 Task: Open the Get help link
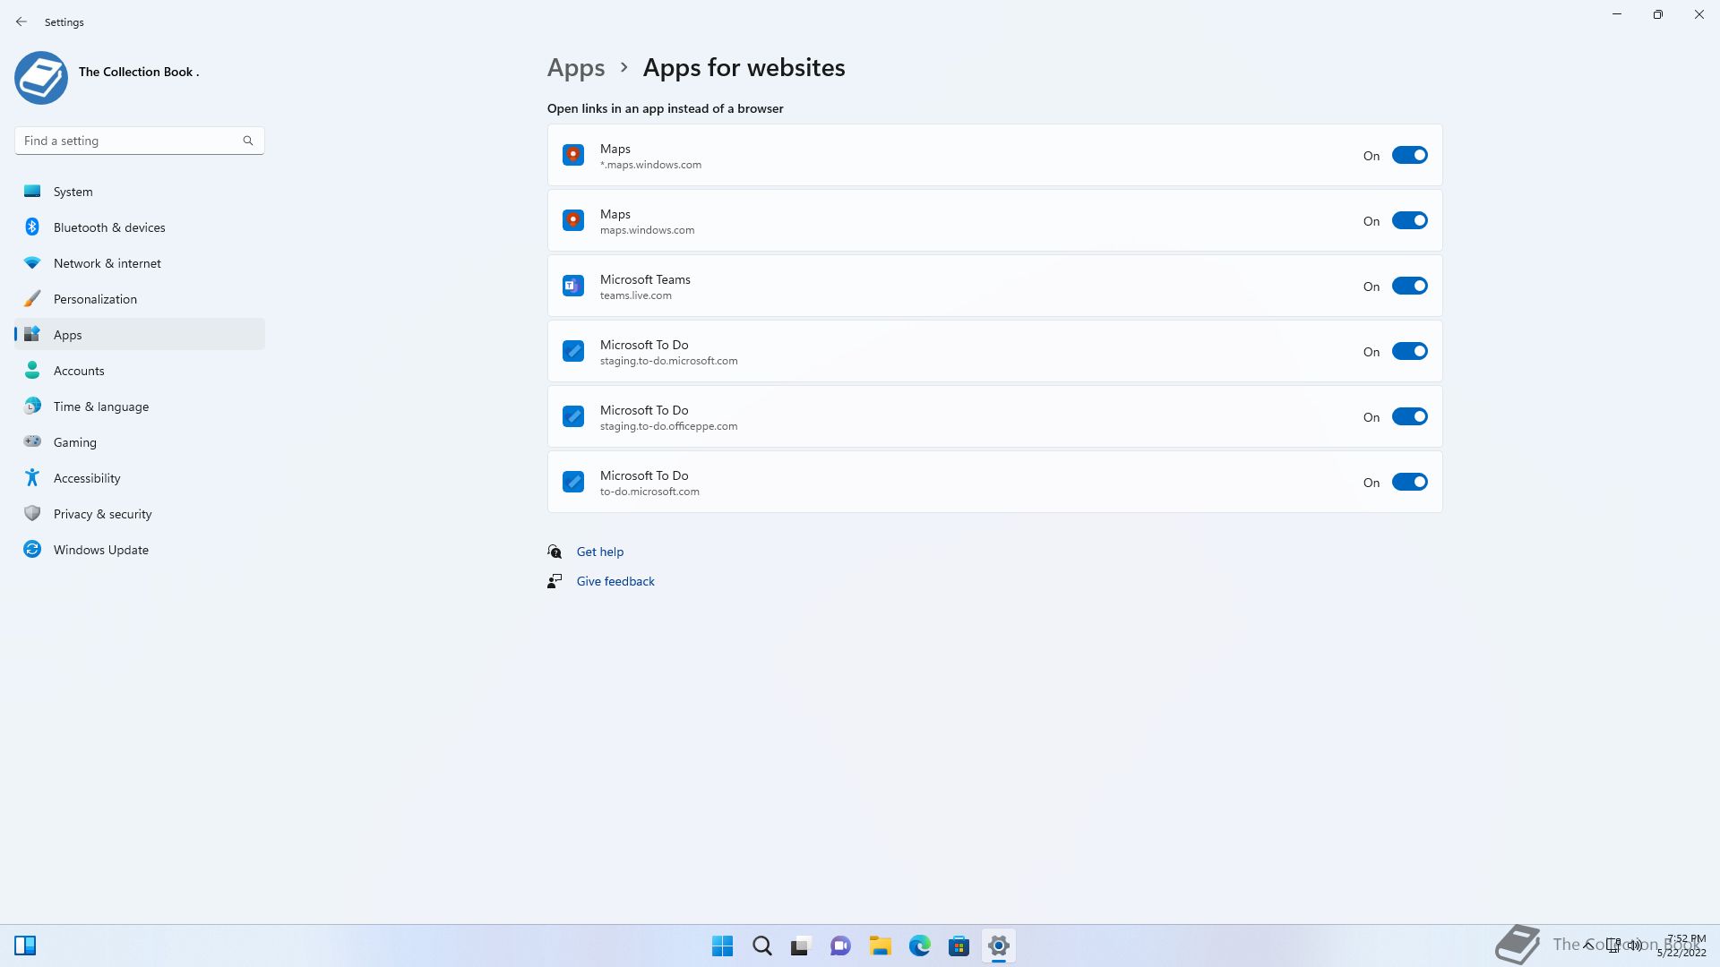[x=600, y=552]
